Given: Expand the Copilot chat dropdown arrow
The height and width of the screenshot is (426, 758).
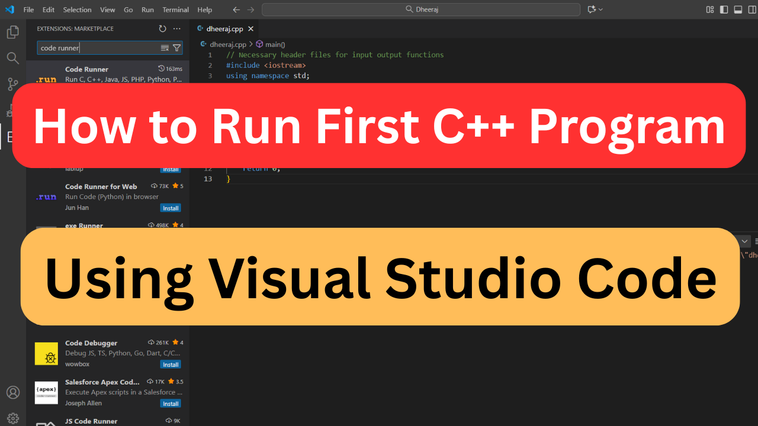Looking at the screenshot, I should tap(600, 9).
